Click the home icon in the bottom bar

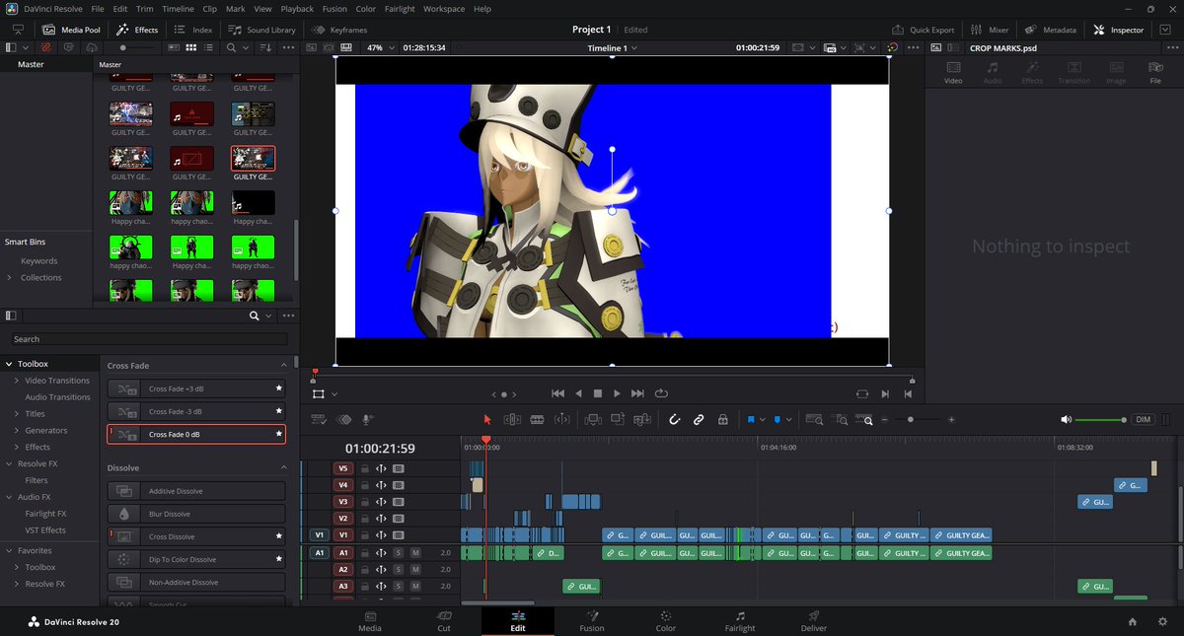1133,621
